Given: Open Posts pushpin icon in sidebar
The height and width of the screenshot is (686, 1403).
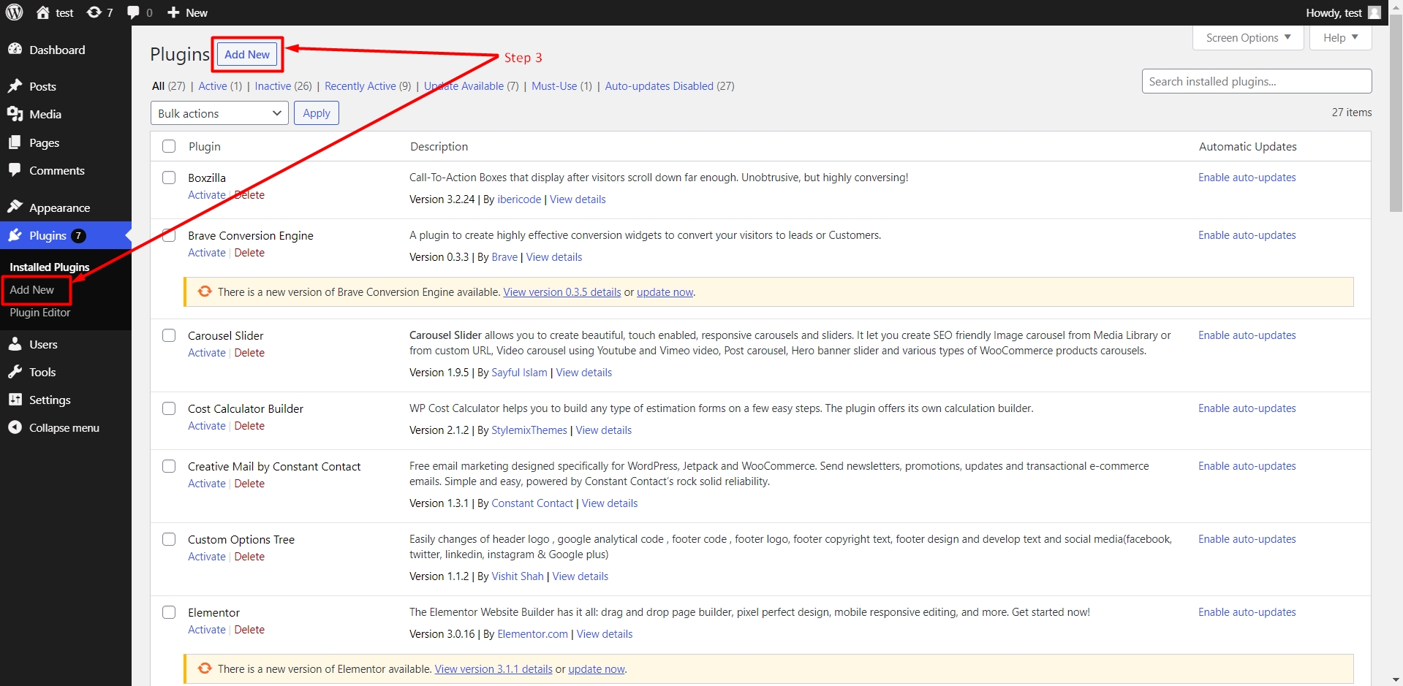Looking at the screenshot, I should [x=15, y=85].
